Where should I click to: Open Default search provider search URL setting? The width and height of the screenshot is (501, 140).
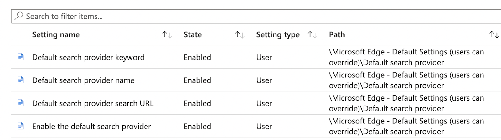(x=93, y=103)
